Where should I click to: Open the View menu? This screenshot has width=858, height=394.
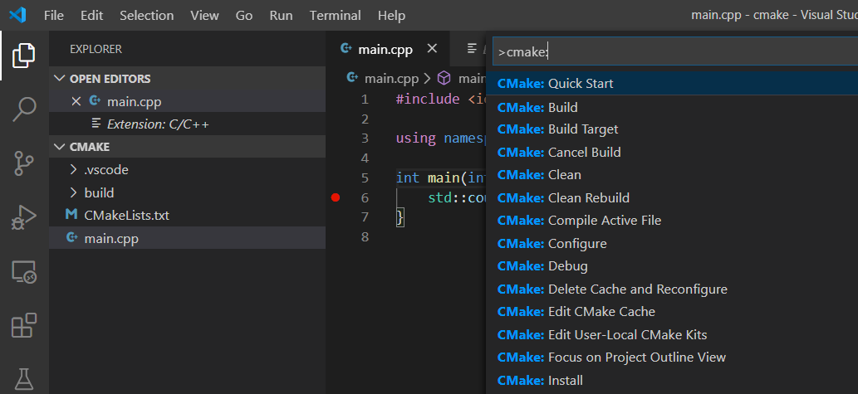tap(204, 15)
